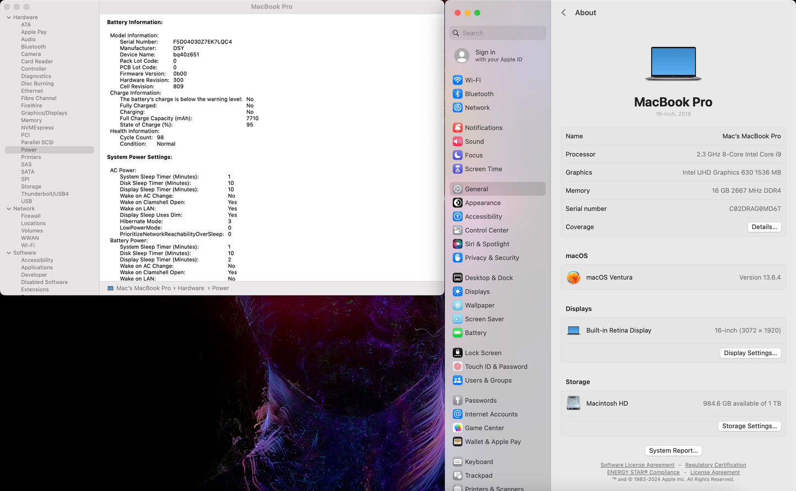Open the Software License Agreement link

pos(637,465)
